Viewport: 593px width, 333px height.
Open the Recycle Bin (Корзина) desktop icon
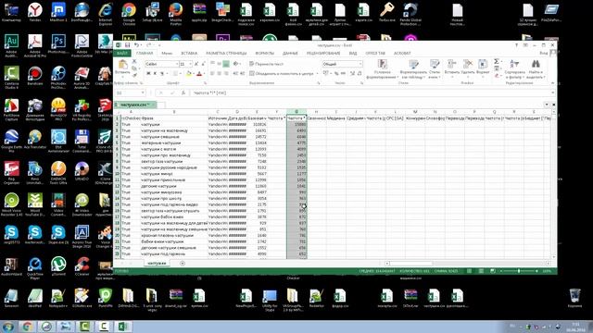[x=574, y=298]
